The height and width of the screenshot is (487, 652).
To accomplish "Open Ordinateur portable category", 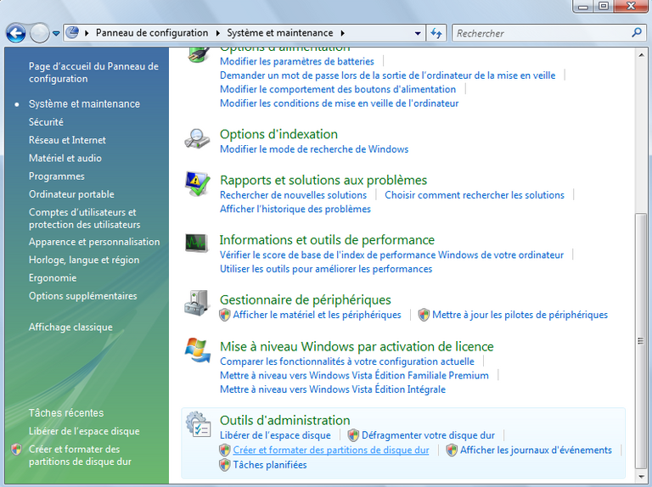I will click(x=71, y=194).
